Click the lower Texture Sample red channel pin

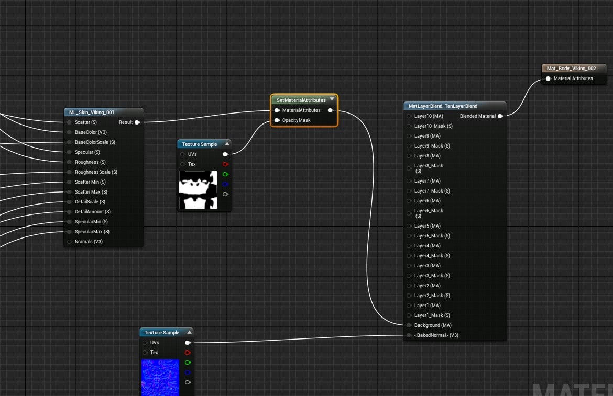point(188,352)
